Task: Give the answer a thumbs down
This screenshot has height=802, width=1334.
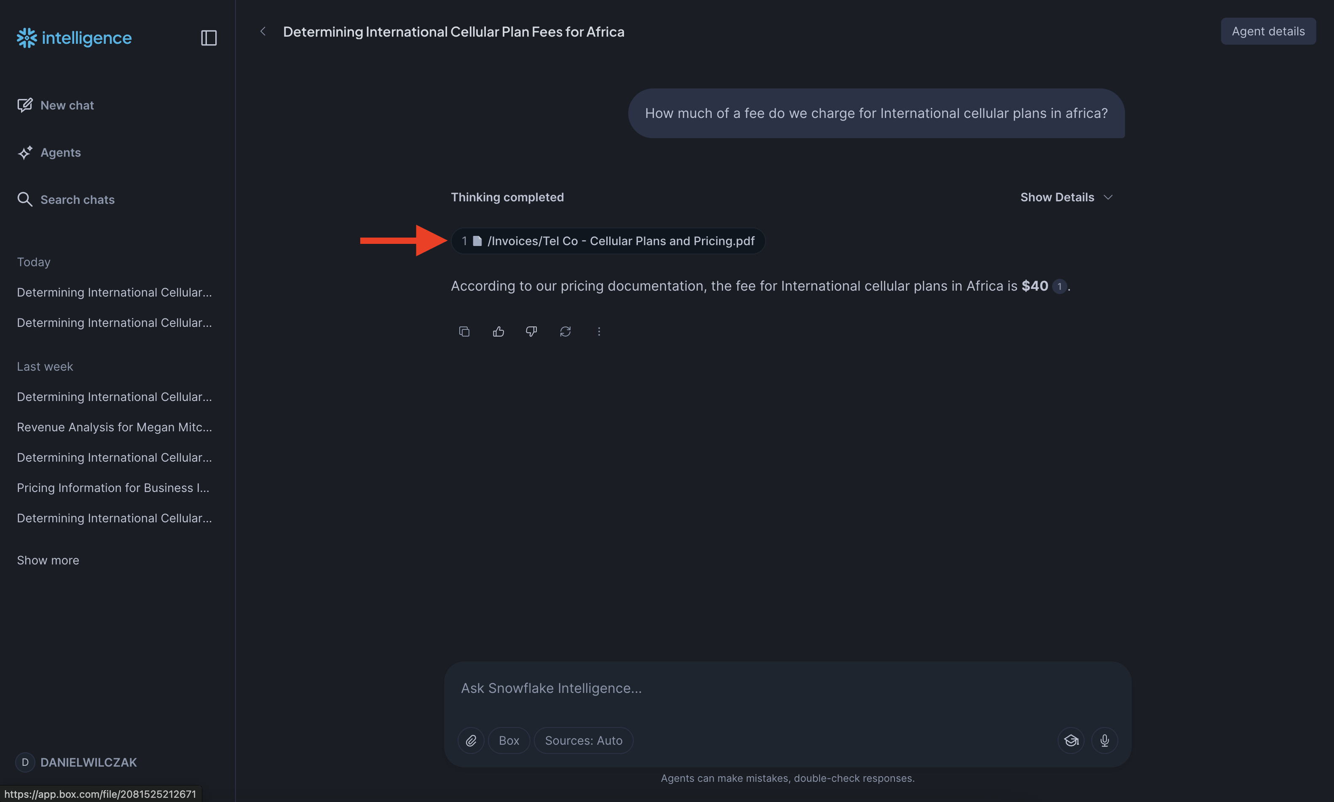Action: 531,331
